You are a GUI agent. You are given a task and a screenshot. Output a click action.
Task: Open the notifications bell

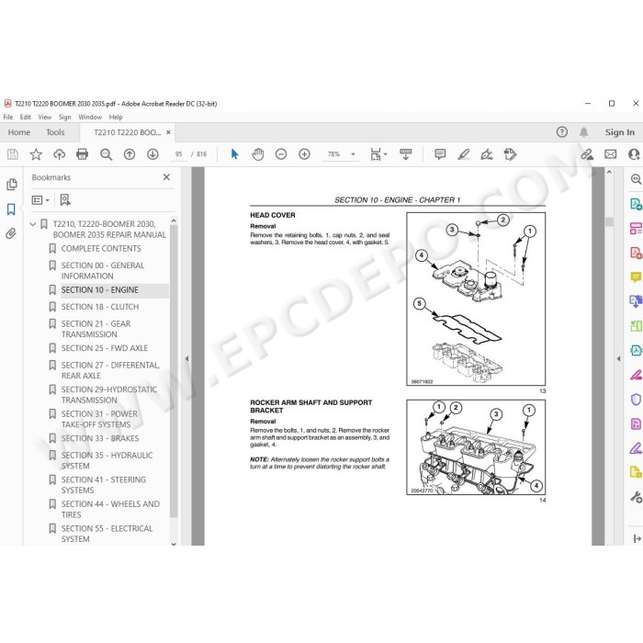click(x=583, y=132)
